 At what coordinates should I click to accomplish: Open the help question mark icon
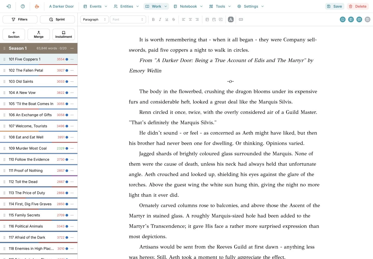click(x=23, y=6)
